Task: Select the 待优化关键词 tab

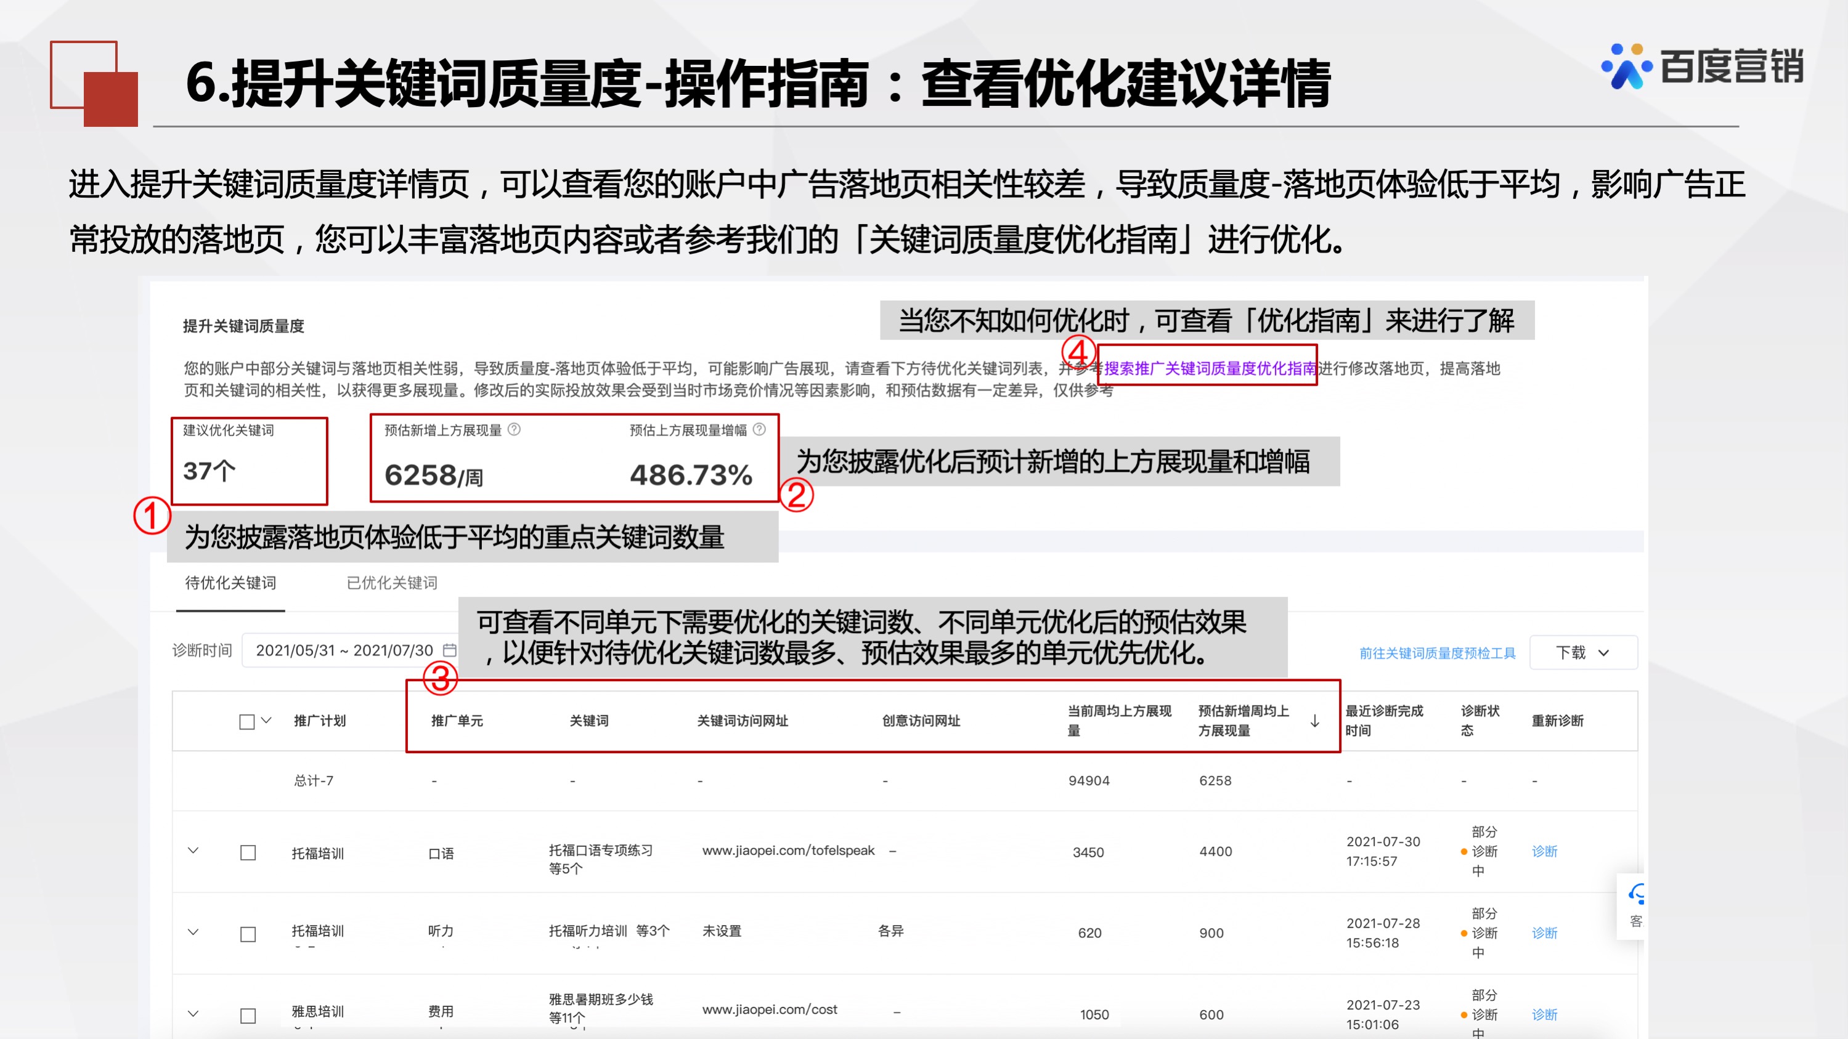Action: point(230,582)
